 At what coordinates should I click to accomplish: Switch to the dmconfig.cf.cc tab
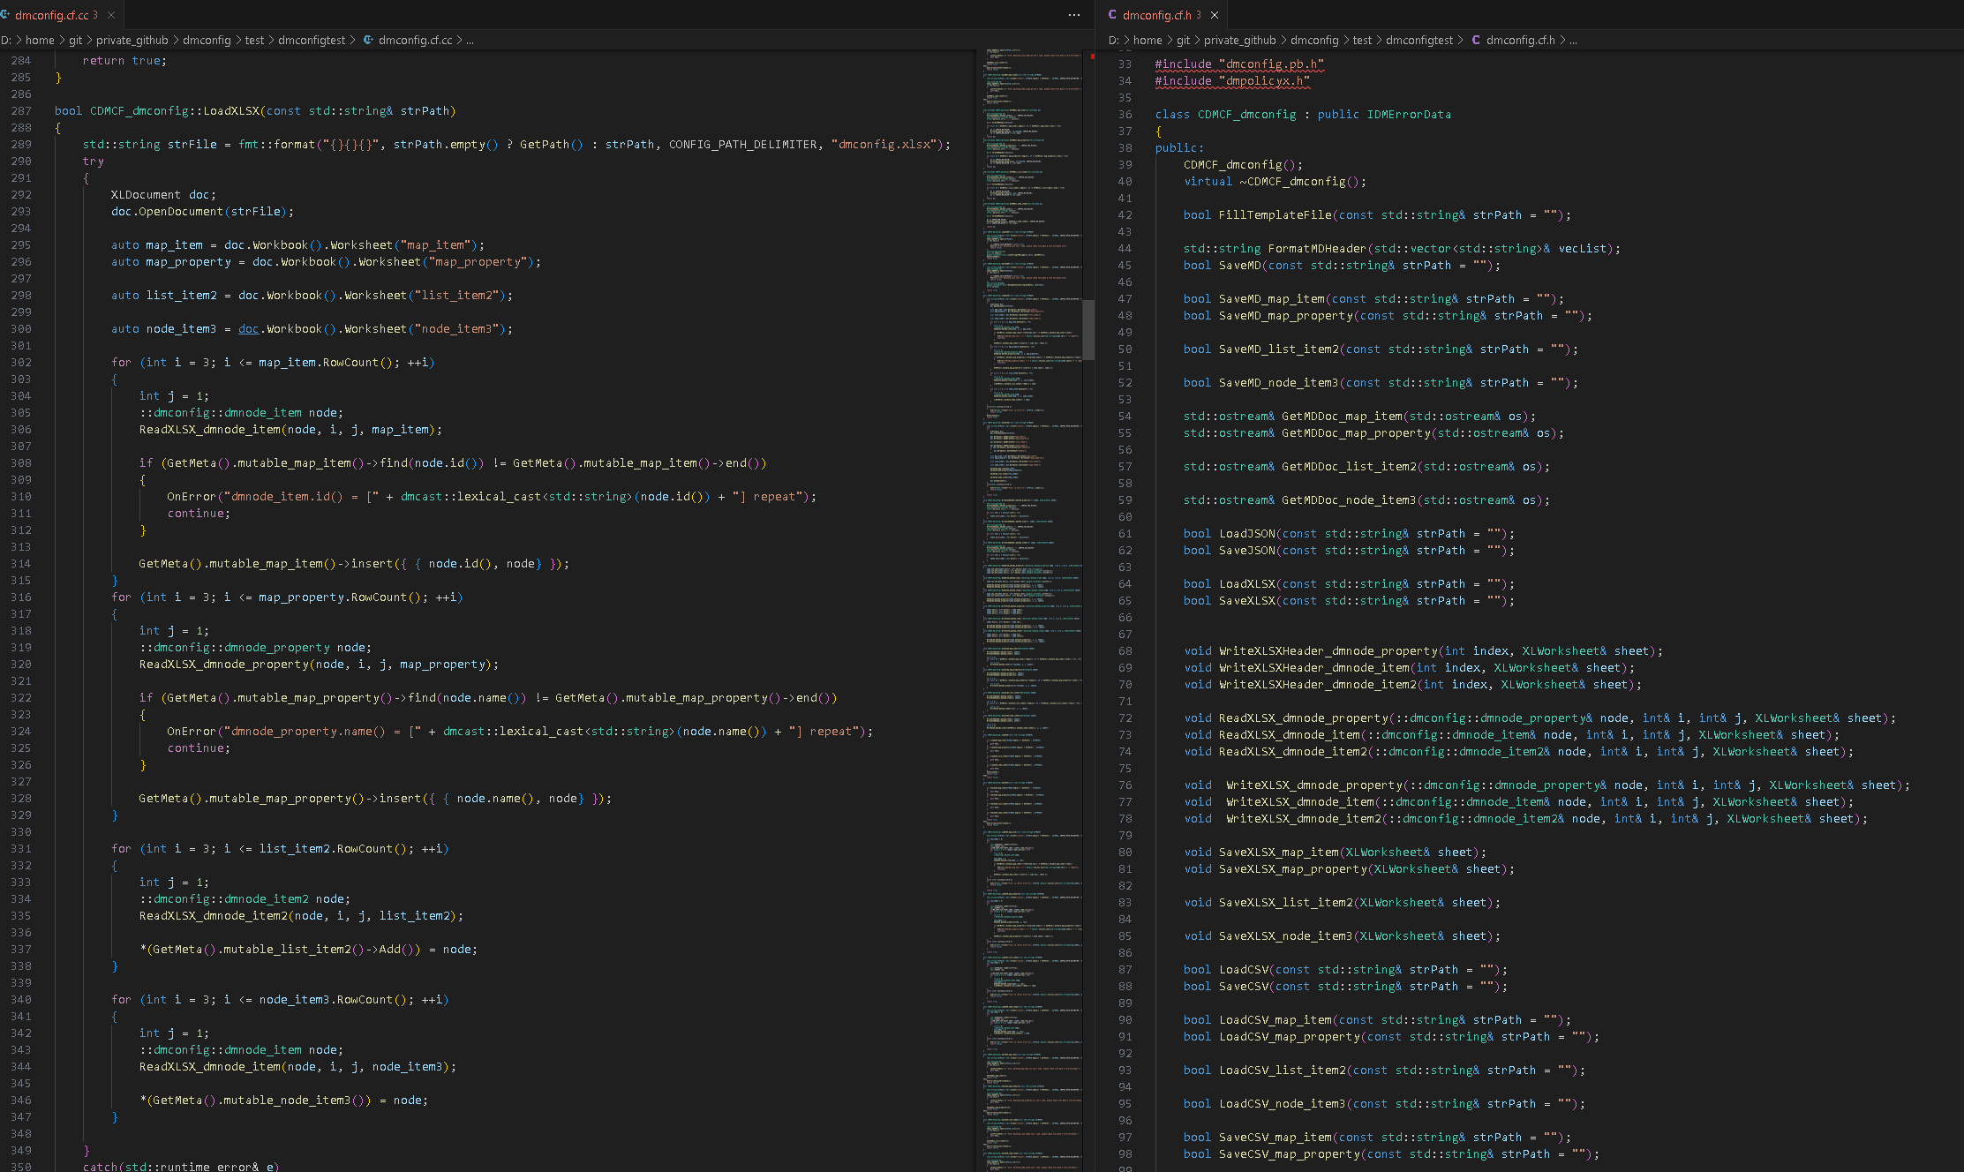(51, 15)
